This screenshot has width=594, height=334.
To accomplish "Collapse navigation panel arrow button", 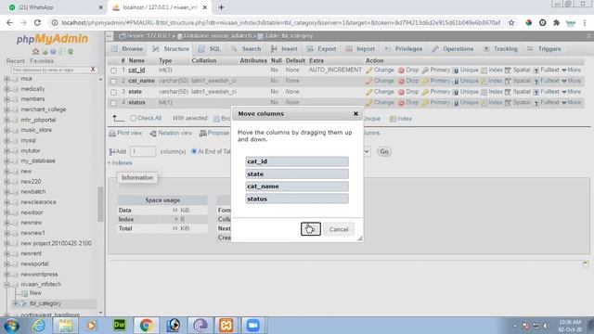I will click(x=110, y=36).
